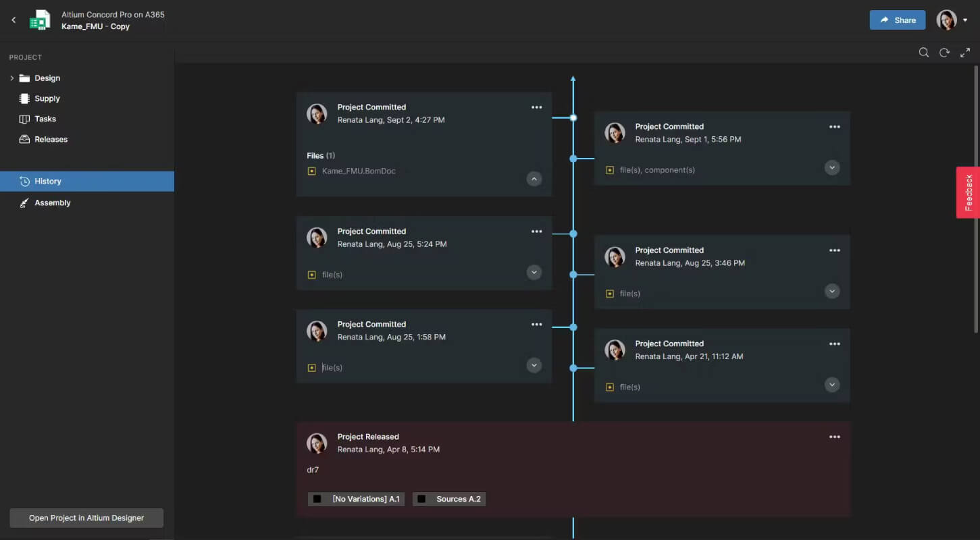Click the Kame_FMU.BomDoc file name
This screenshot has width=980, height=540.
point(359,171)
